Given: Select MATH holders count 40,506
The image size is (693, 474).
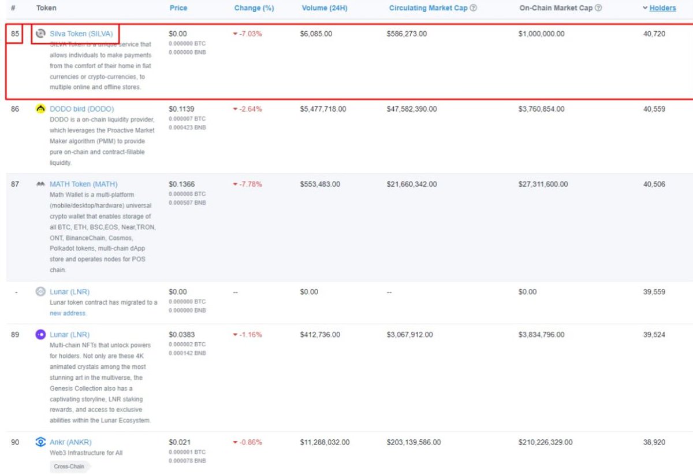Looking at the screenshot, I should coord(654,184).
